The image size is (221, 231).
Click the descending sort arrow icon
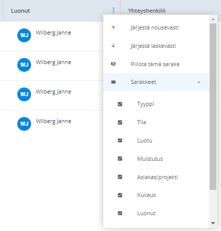pyautogui.click(x=113, y=46)
